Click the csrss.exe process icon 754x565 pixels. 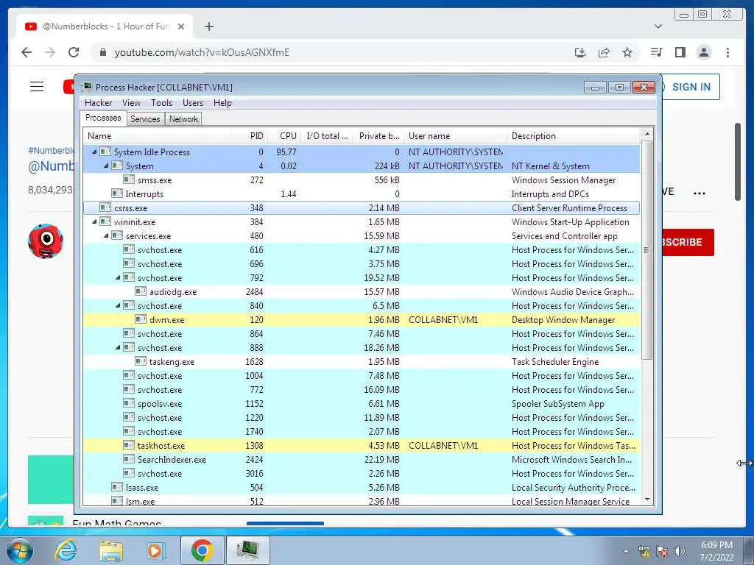click(105, 208)
